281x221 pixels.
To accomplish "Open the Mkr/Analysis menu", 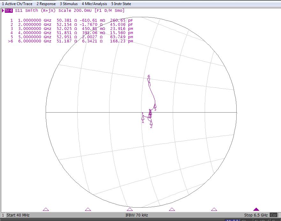I will tap(94, 4).
